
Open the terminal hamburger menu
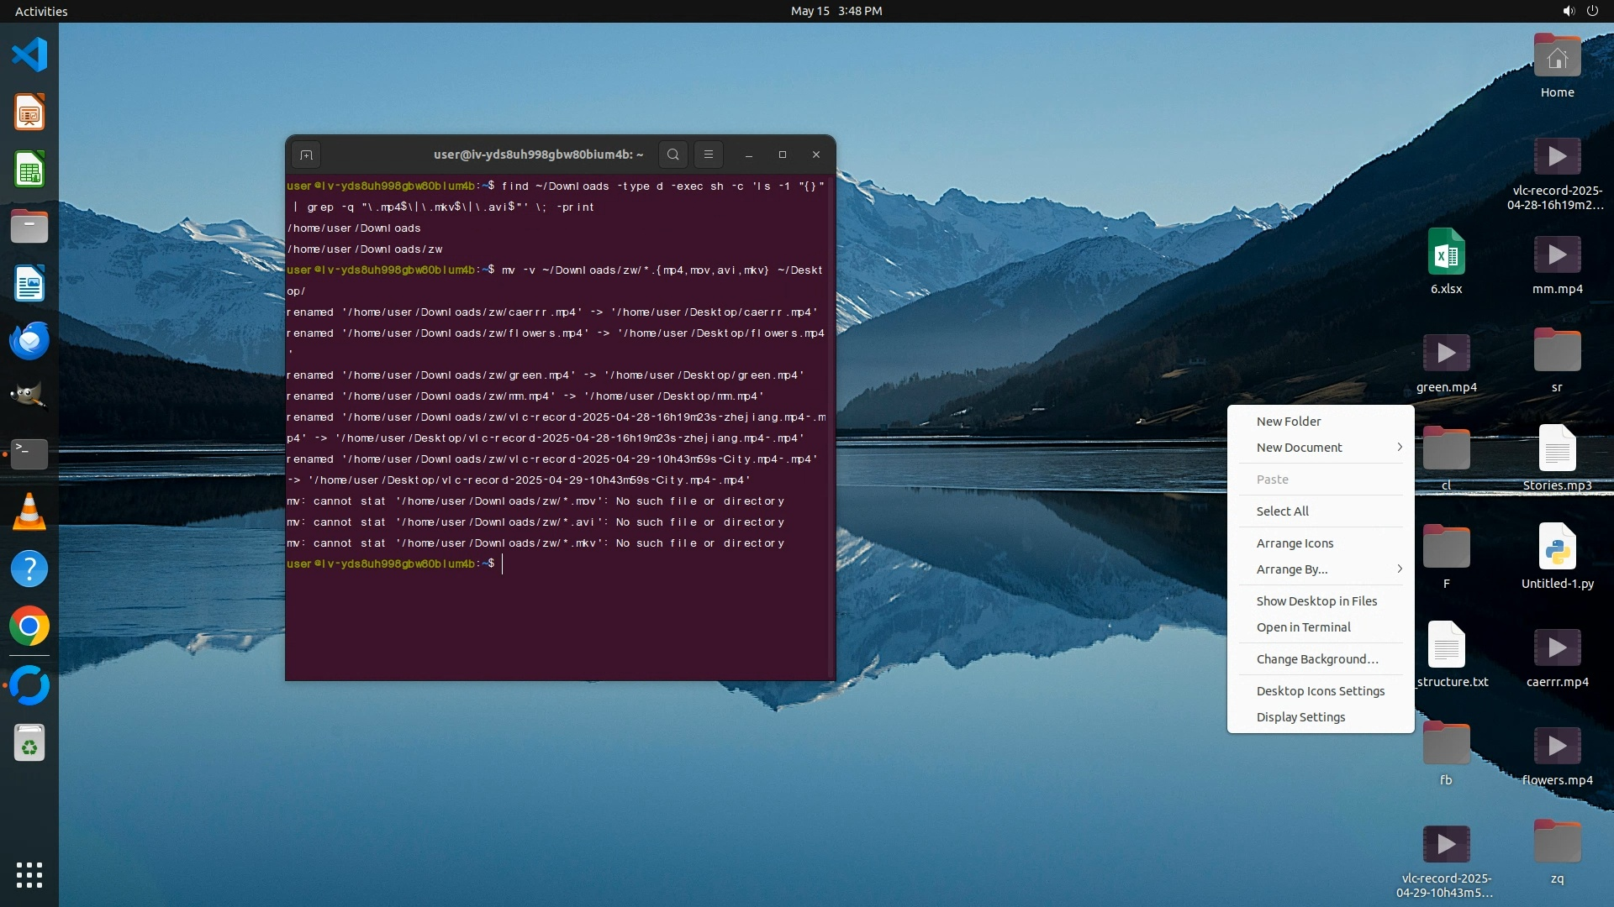pyautogui.click(x=709, y=155)
